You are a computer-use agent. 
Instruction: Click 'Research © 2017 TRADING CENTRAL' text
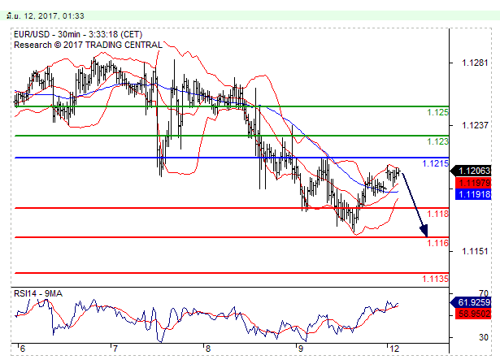tap(88, 45)
